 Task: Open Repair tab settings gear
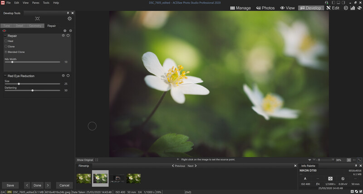click(71, 31)
